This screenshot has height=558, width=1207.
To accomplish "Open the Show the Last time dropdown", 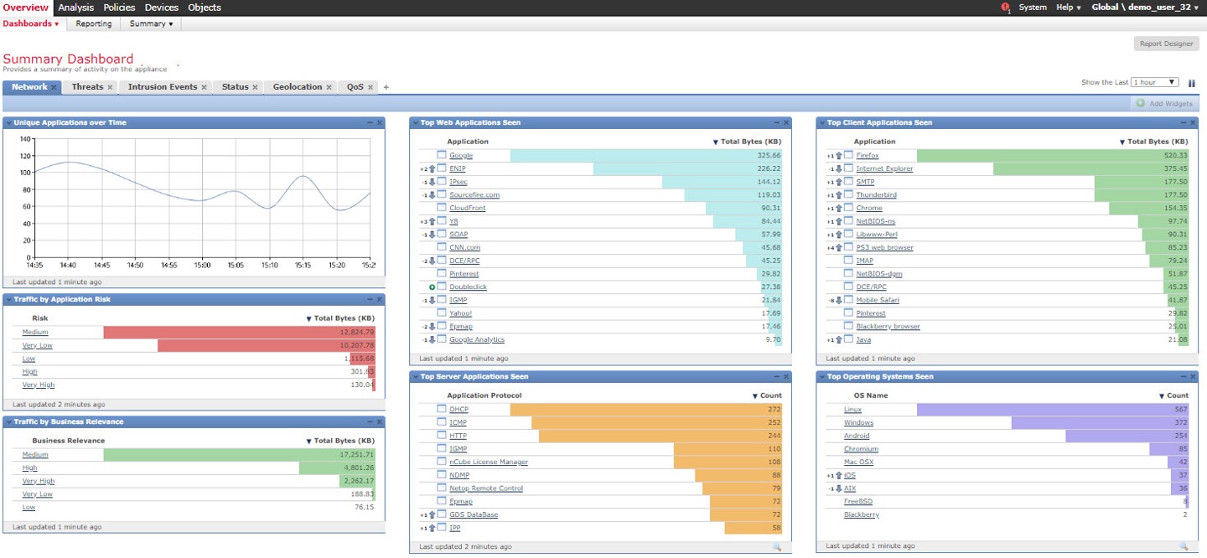I will [1154, 82].
